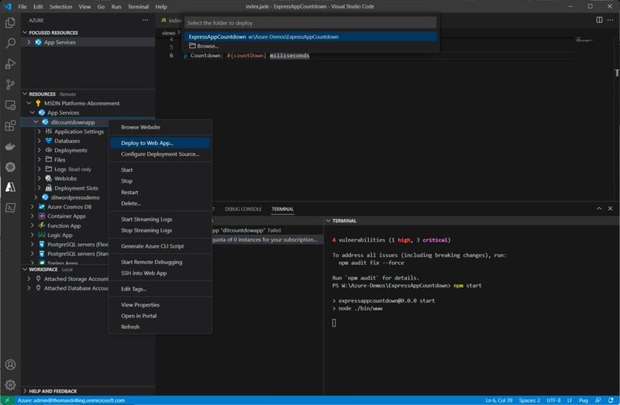Open the Docker view icon
Image resolution: width=620 pixels, height=405 pixels.
pos(11,146)
